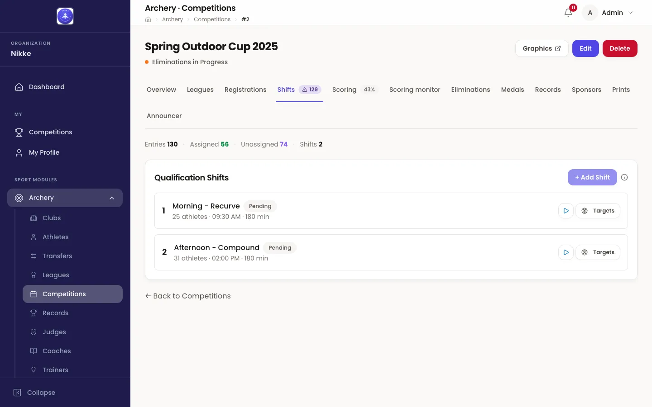Open Records in the sidebar

72,313
